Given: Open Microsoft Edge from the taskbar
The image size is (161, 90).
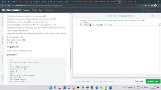Looking at the screenshot, I should [97, 87].
